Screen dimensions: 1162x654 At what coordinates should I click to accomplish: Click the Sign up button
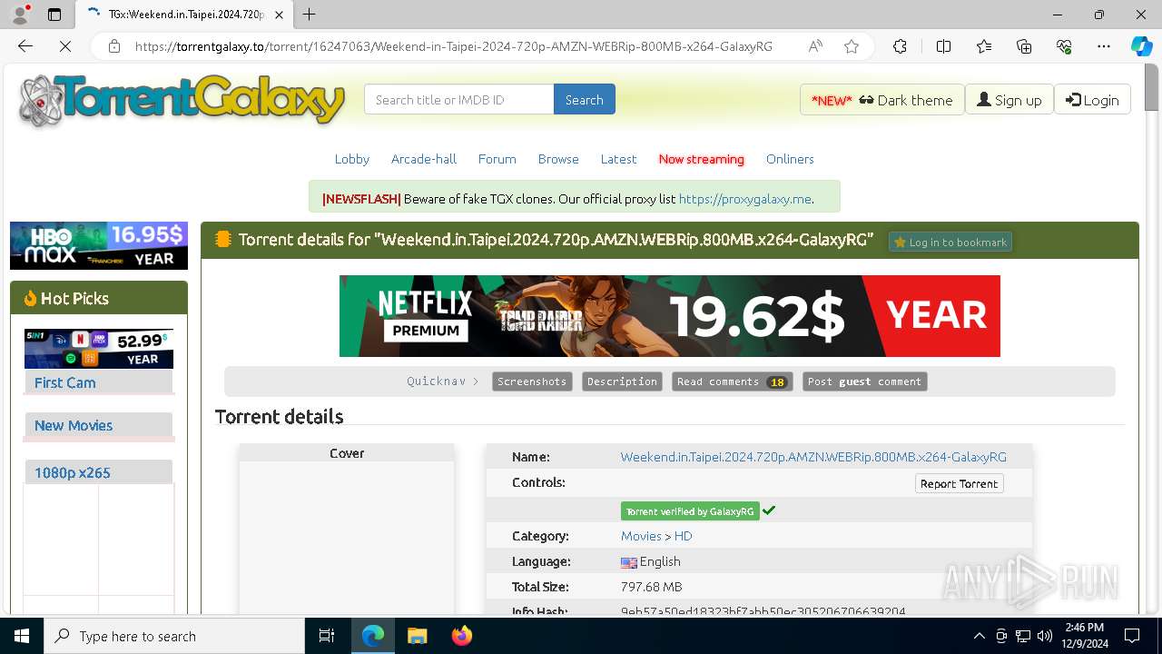pyautogui.click(x=1009, y=100)
